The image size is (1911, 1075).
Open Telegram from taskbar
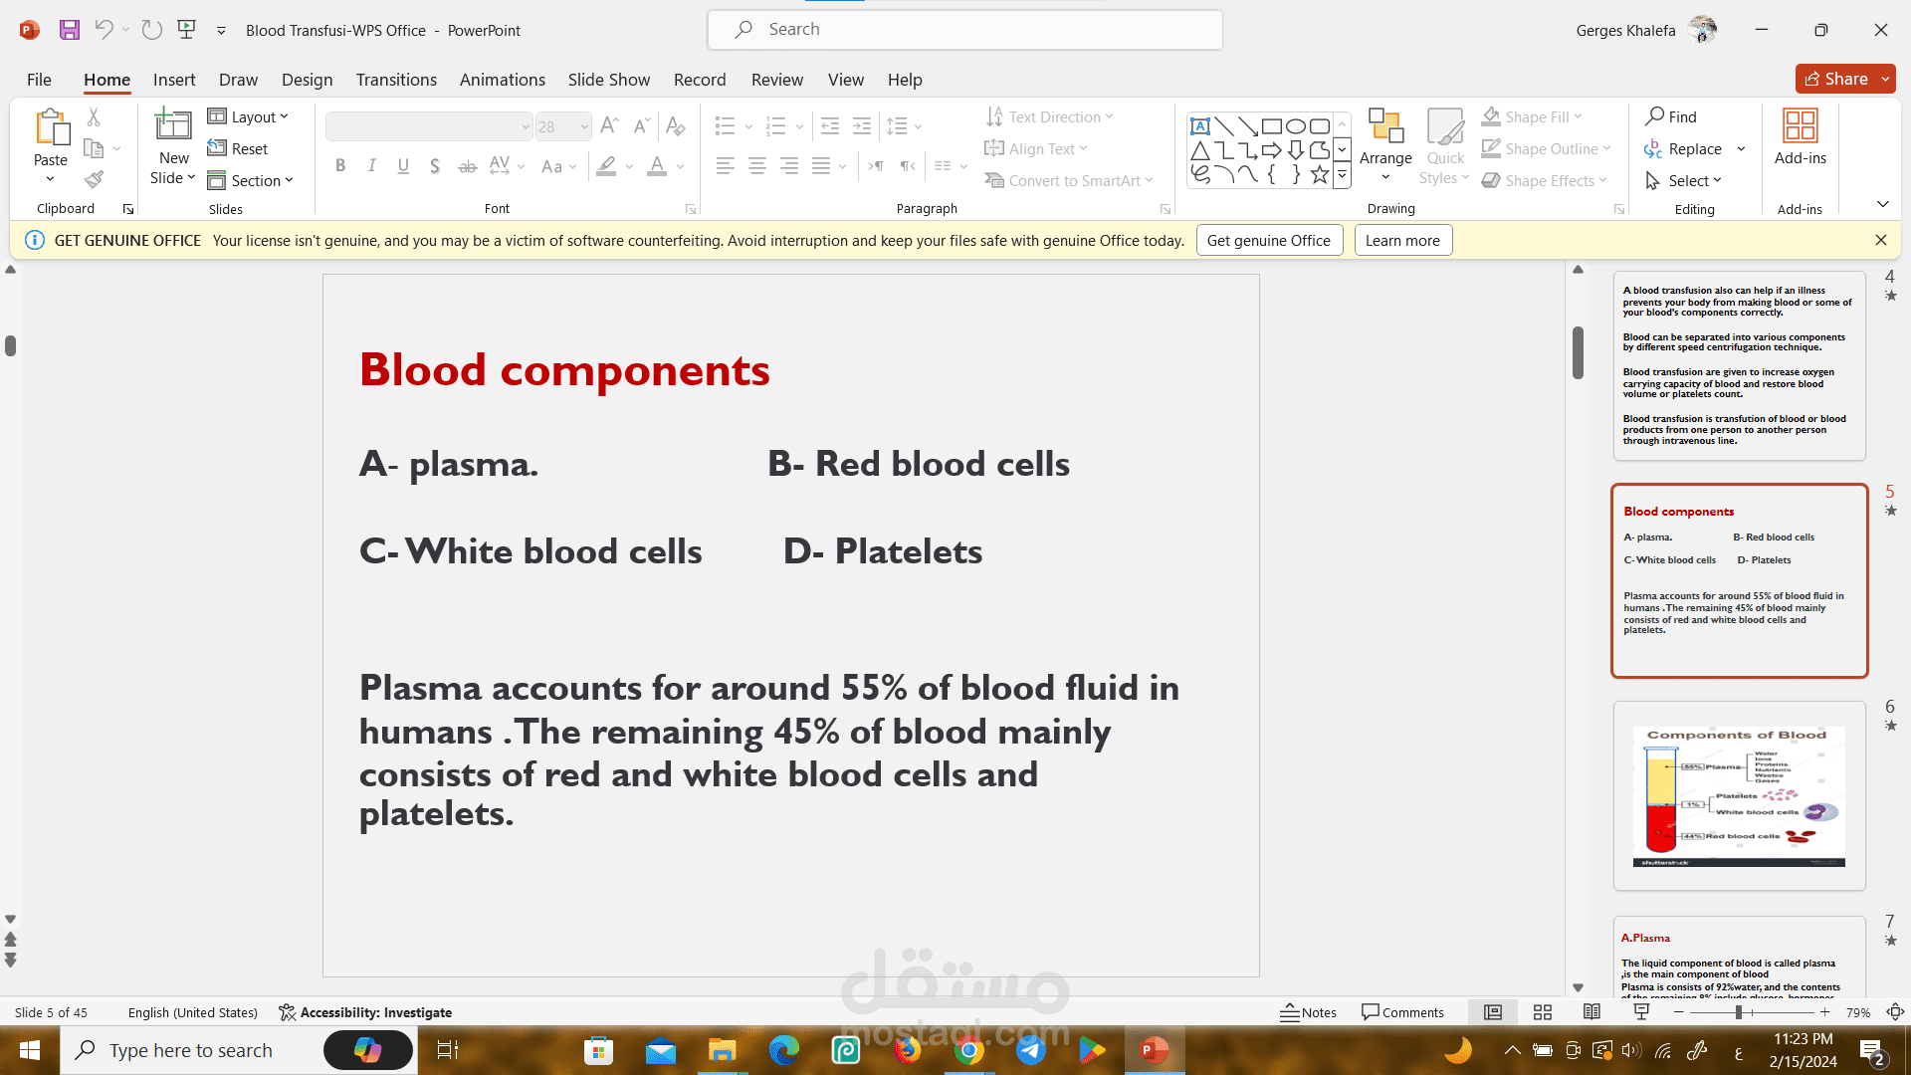point(1031,1050)
